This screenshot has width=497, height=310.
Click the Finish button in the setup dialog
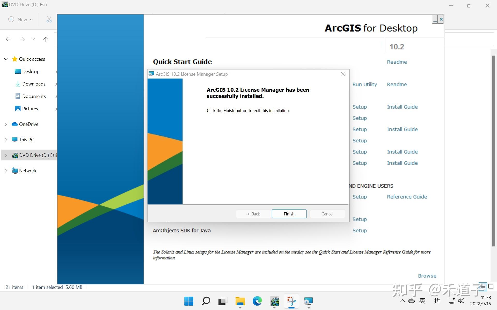tap(289, 214)
